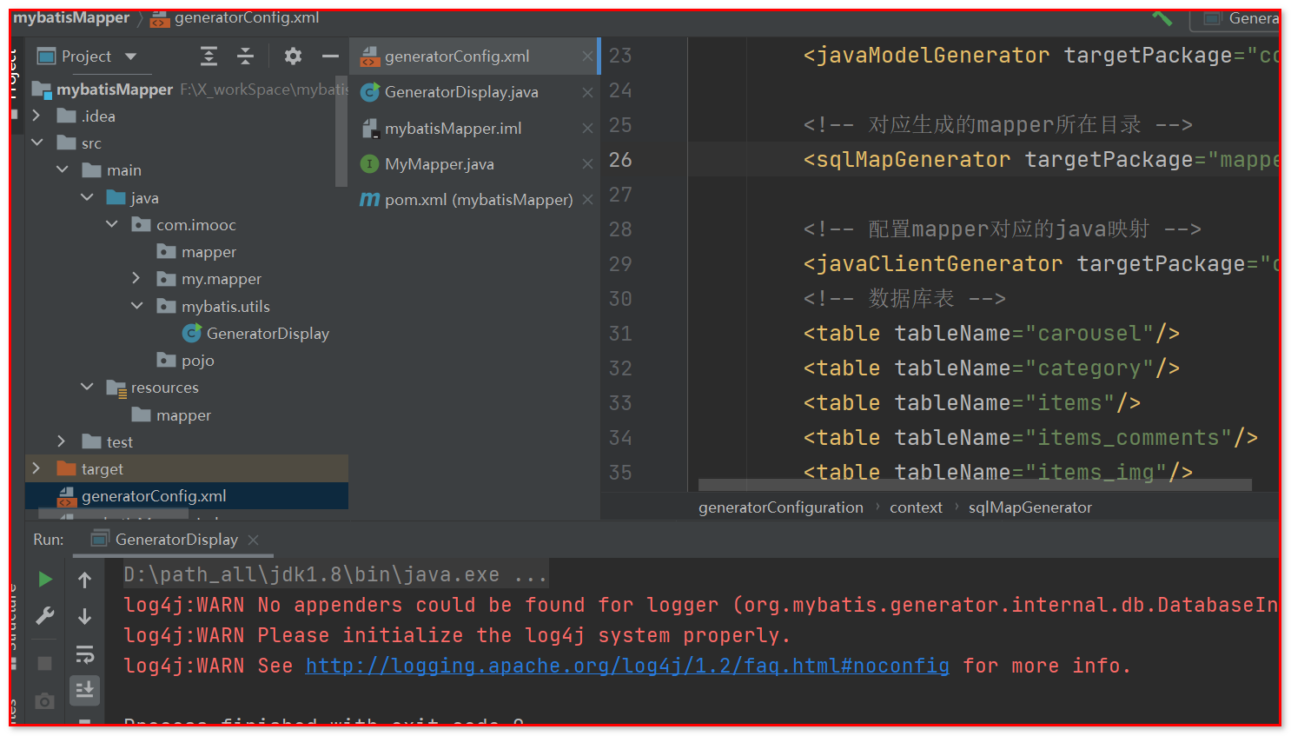The width and height of the screenshot is (1291, 736).
Task: Open the Project panel settings gear
Action: pyautogui.click(x=293, y=56)
